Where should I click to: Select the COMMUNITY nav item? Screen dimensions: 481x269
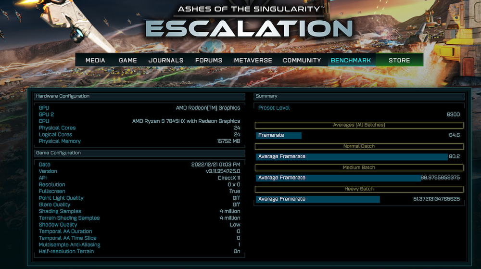pos(302,61)
